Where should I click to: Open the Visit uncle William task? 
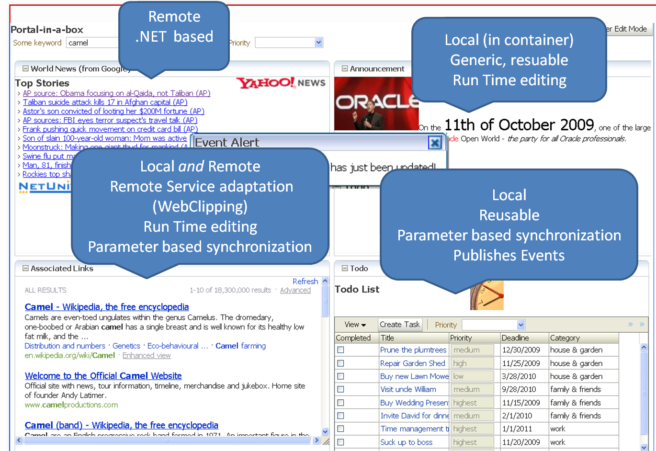[x=408, y=390]
